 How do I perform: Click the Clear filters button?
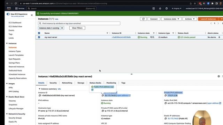[x=77, y=28]
